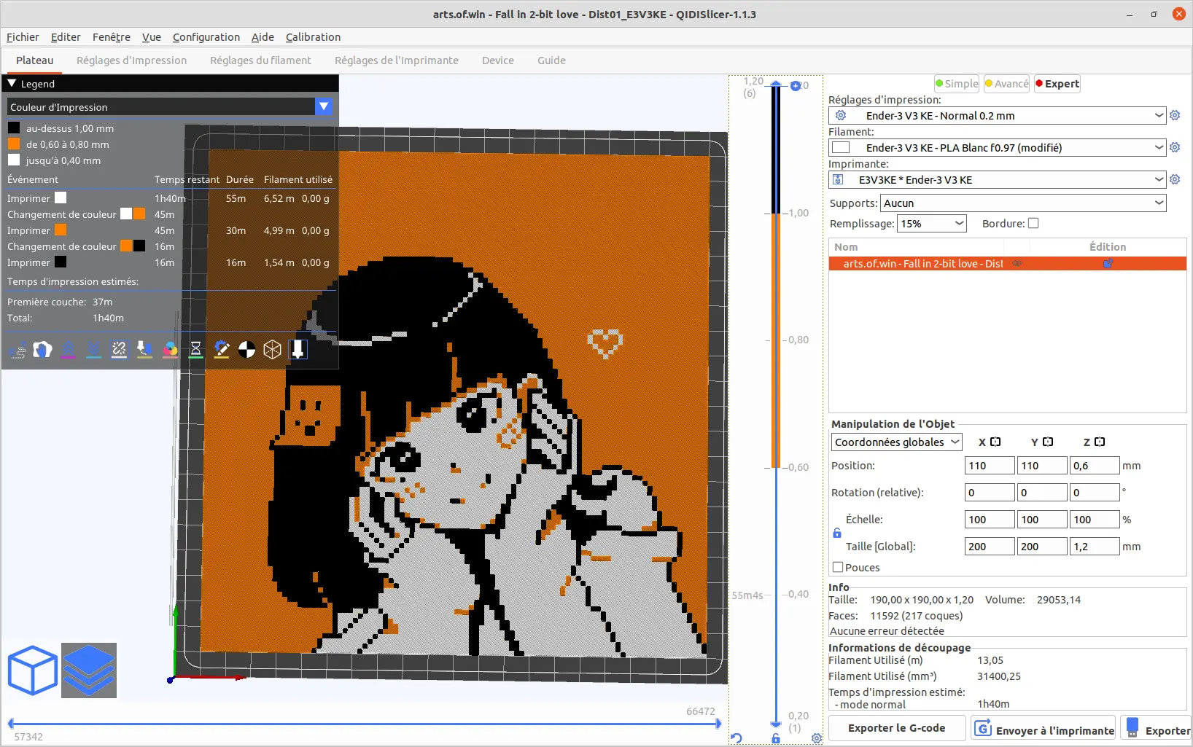
Task: Open the Remplissage 15% dropdown
Action: pyautogui.click(x=931, y=224)
